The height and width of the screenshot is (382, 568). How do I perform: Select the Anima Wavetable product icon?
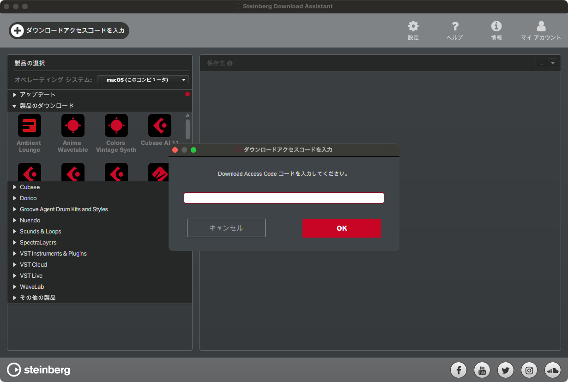73,125
